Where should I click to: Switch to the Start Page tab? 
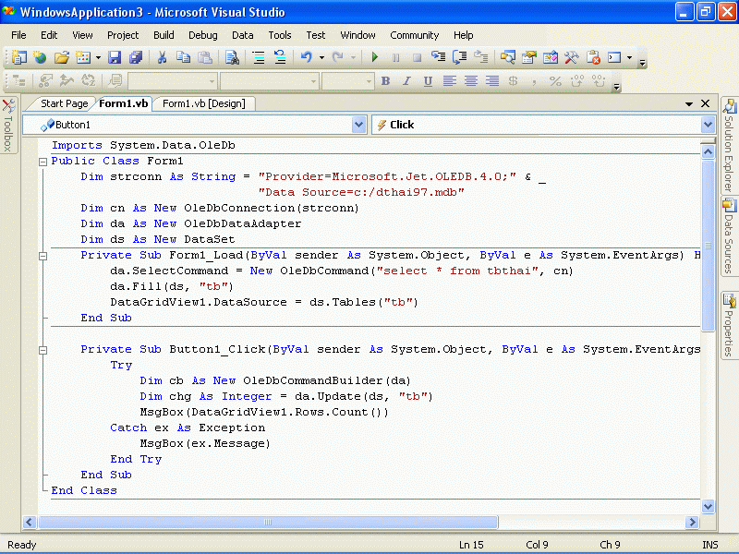pyautogui.click(x=64, y=103)
